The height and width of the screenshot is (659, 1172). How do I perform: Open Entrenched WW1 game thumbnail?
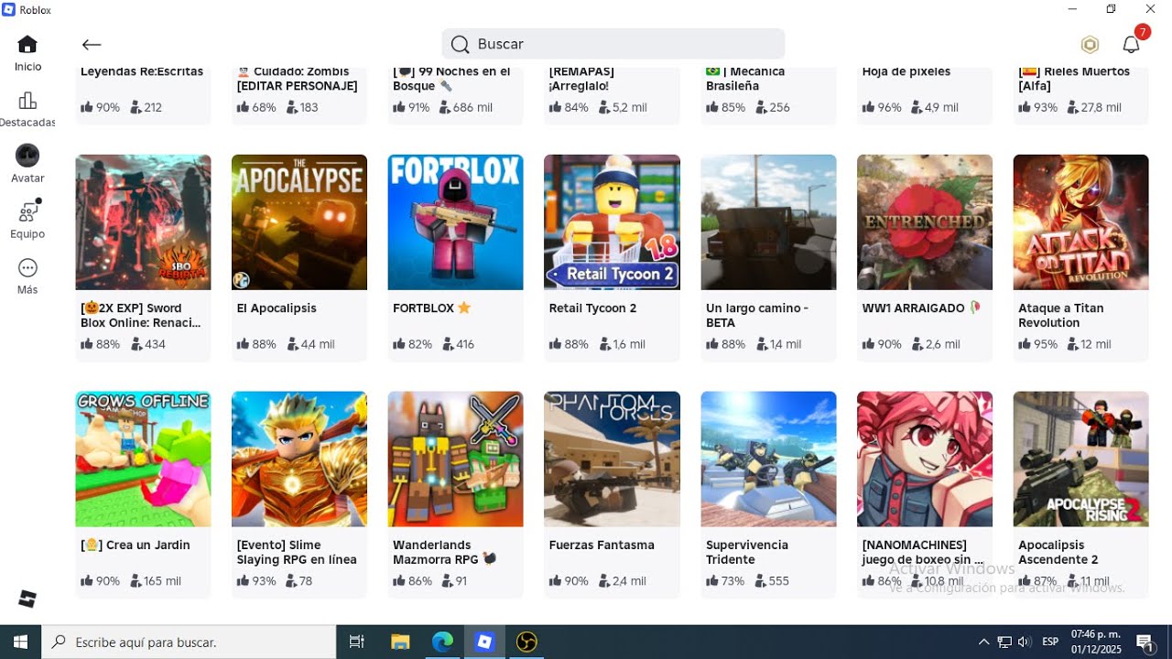pos(925,222)
